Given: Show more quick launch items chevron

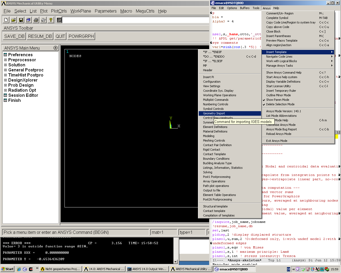Looking at the screenshot, I should (x=37, y=268).
